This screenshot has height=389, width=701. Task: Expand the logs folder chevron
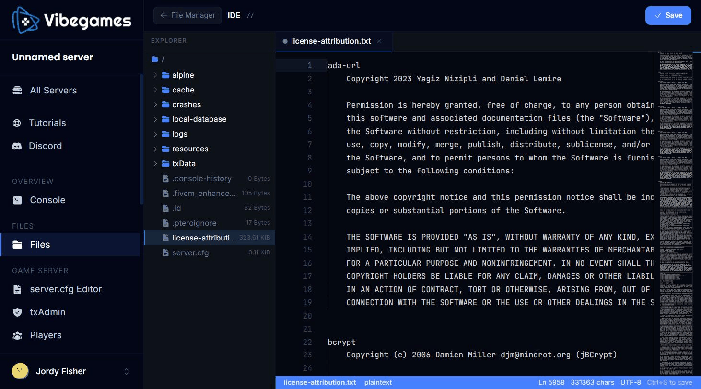(155, 134)
